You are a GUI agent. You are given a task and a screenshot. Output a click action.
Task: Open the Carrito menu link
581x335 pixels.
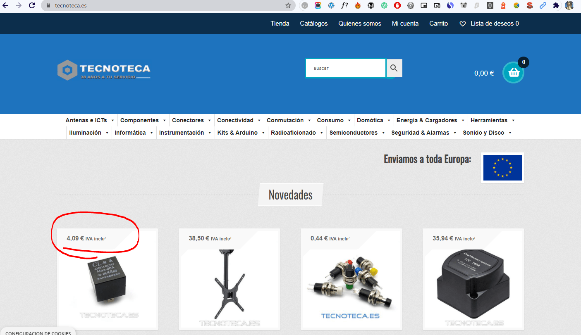click(x=439, y=24)
